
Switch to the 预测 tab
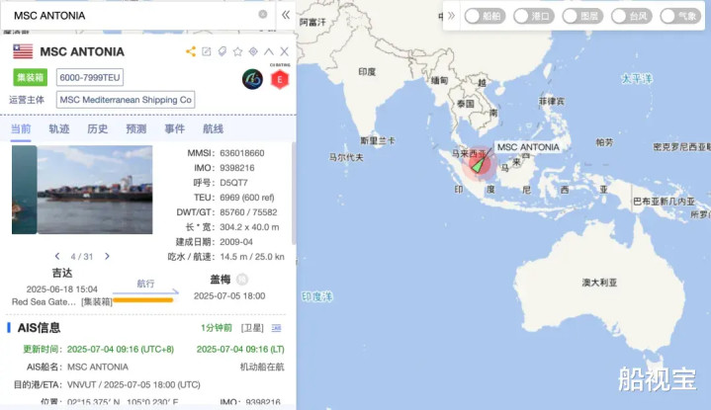(x=136, y=129)
